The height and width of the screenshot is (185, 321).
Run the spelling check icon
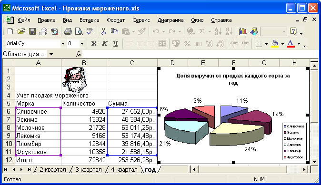(90, 31)
